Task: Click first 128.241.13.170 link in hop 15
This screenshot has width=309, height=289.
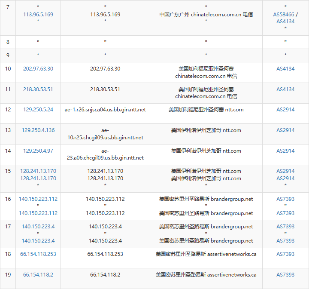Action: pyautogui.click(x=38, y=171)
